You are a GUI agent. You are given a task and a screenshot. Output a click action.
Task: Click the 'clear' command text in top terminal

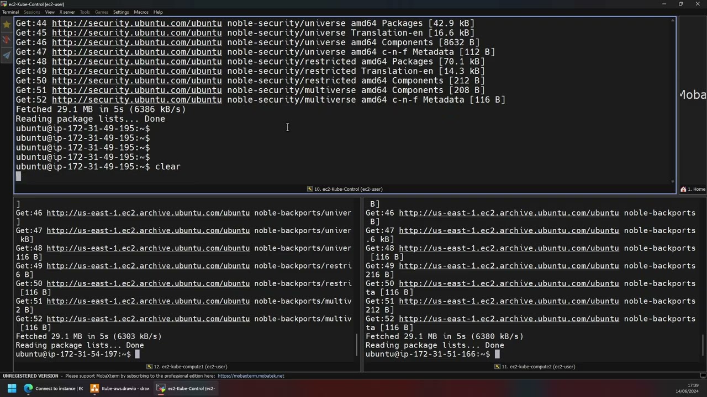tap(167, 167)
